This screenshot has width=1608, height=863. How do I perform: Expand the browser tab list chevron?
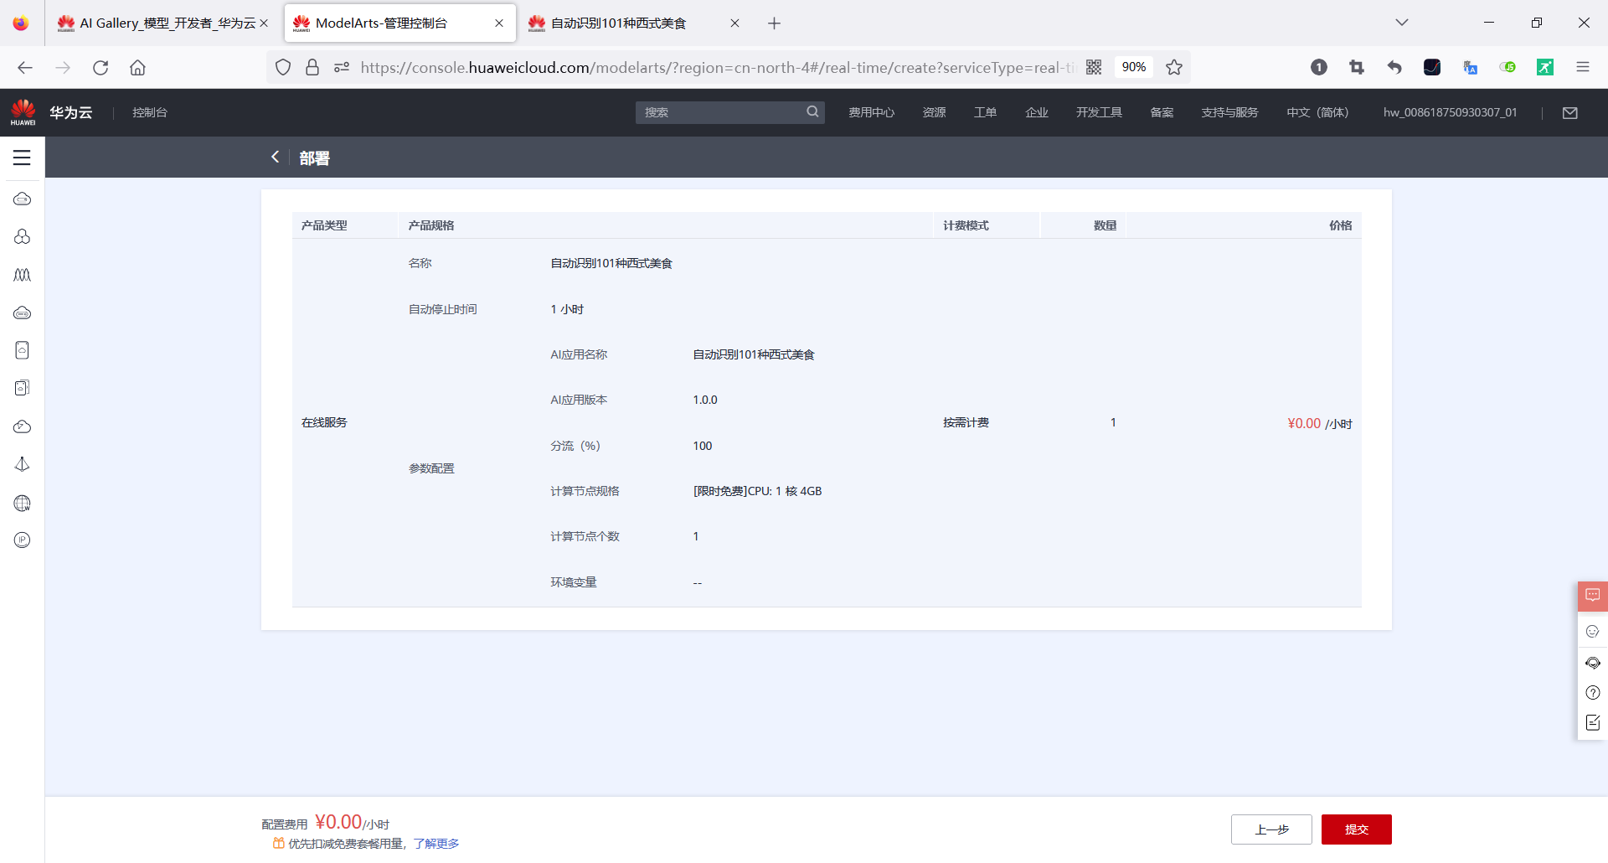pyautogui.click(x=1402, y=23)
